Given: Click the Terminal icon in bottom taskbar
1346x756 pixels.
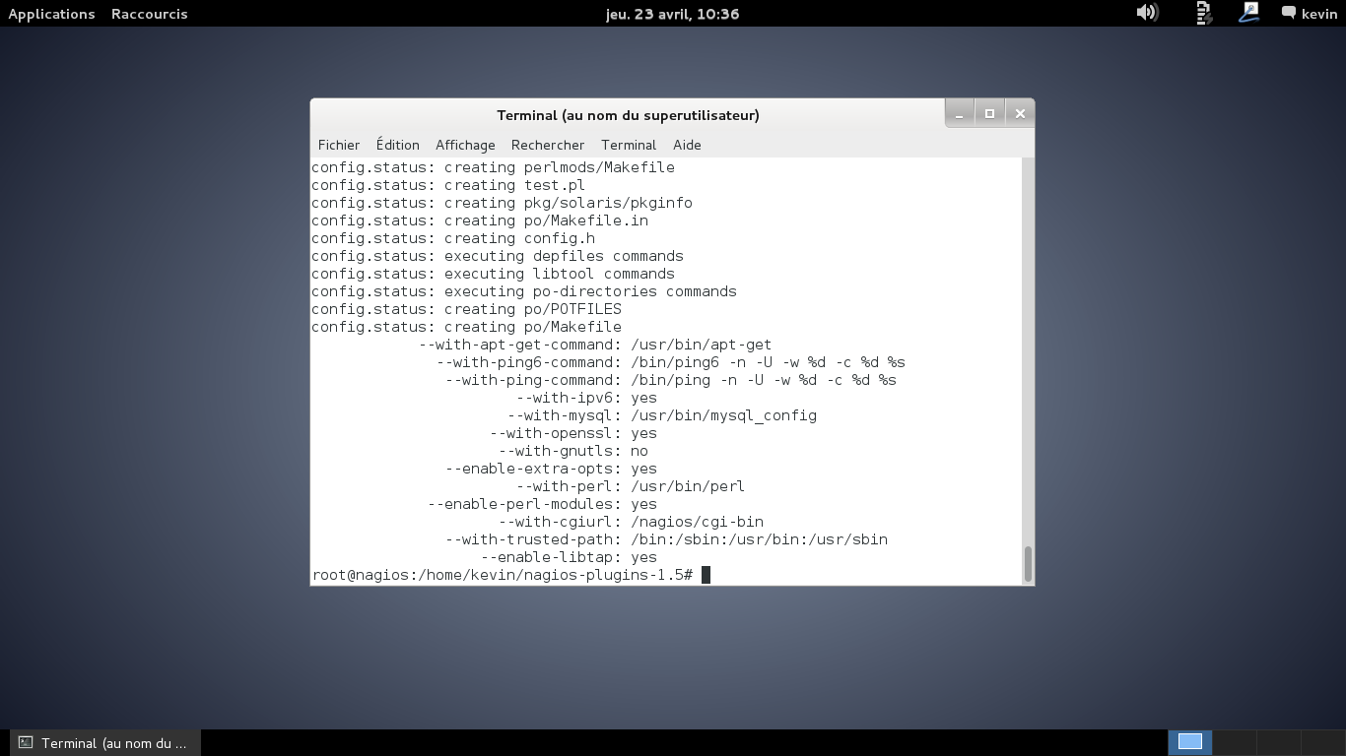Looking at the screenshot, I should coord(27,743).
